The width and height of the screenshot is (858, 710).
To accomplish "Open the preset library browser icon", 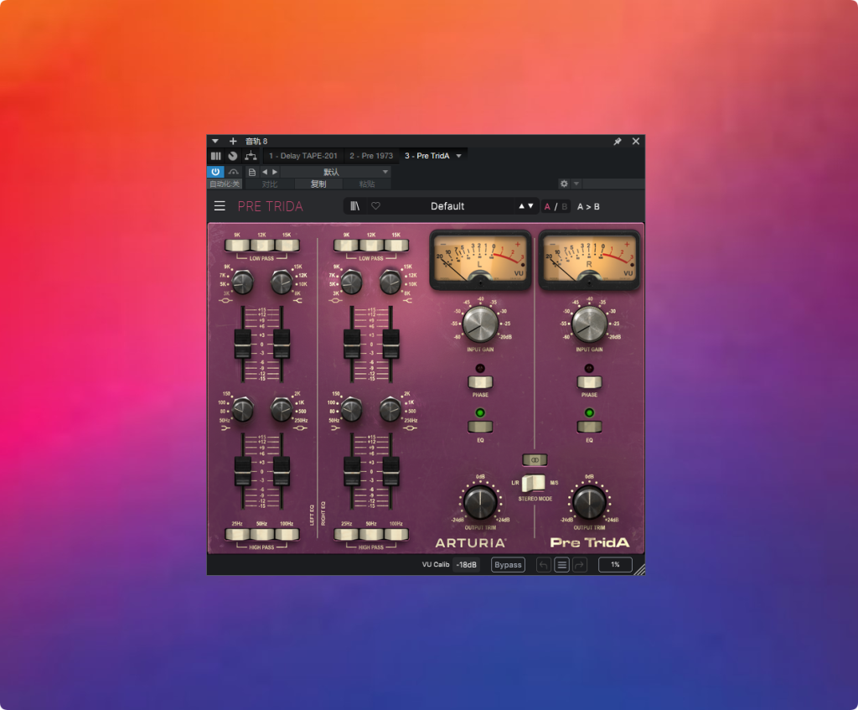I will tap(355, 206).
